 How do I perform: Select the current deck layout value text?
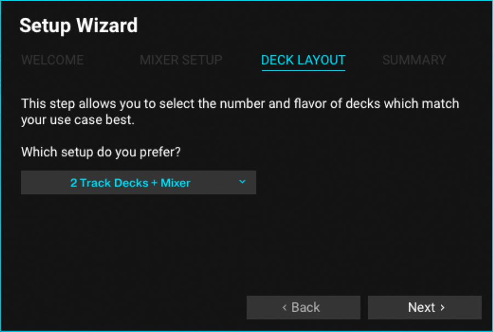(x=130, y=182)
